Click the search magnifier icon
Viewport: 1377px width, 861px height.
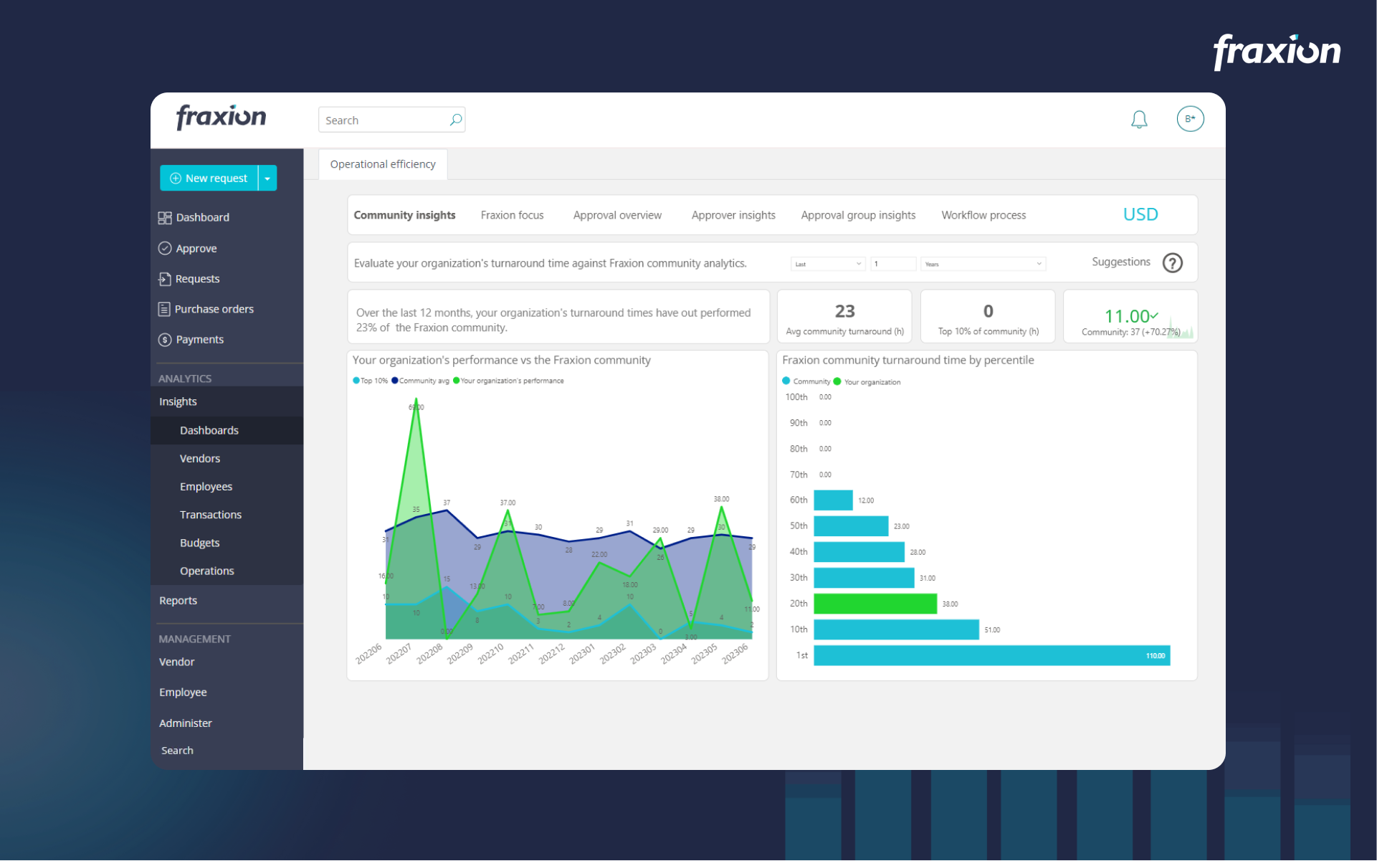(455, 120)
